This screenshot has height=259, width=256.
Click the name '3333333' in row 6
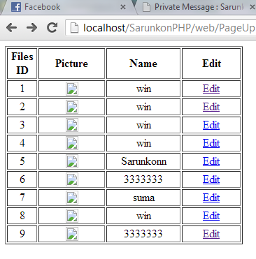coord(143,179)
